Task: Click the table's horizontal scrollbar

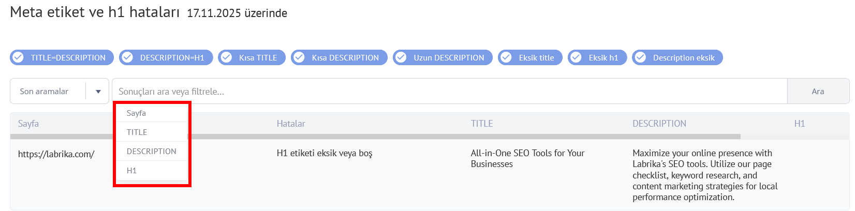Action: pyautogui.click(x=414, y=137)
